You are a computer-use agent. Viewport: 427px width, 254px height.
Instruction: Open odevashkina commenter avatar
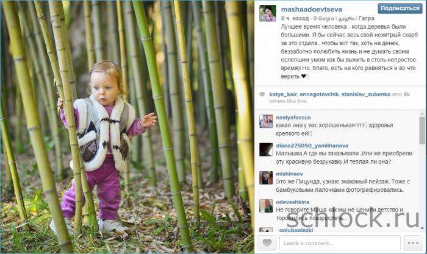click(x=266, y=206)
